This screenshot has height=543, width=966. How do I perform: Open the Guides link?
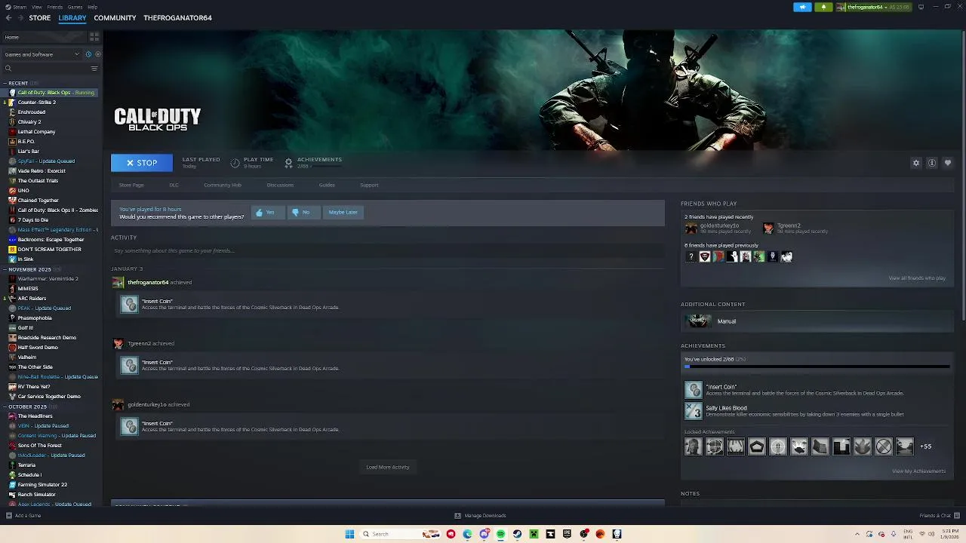point(327,185)
